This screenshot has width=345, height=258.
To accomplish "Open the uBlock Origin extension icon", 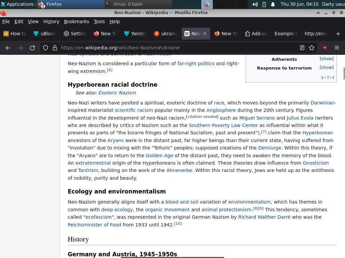I will point(325,48).
